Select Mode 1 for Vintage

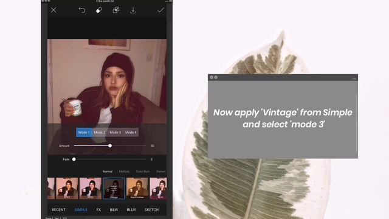pyautogui.click(x=84, y=133)
